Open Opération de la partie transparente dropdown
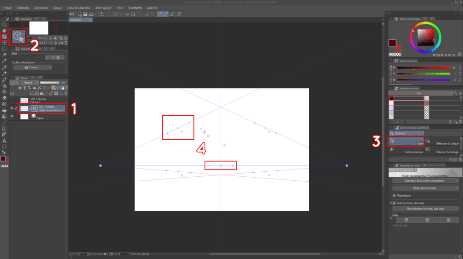The image size is (463, 259). [425, 181]
